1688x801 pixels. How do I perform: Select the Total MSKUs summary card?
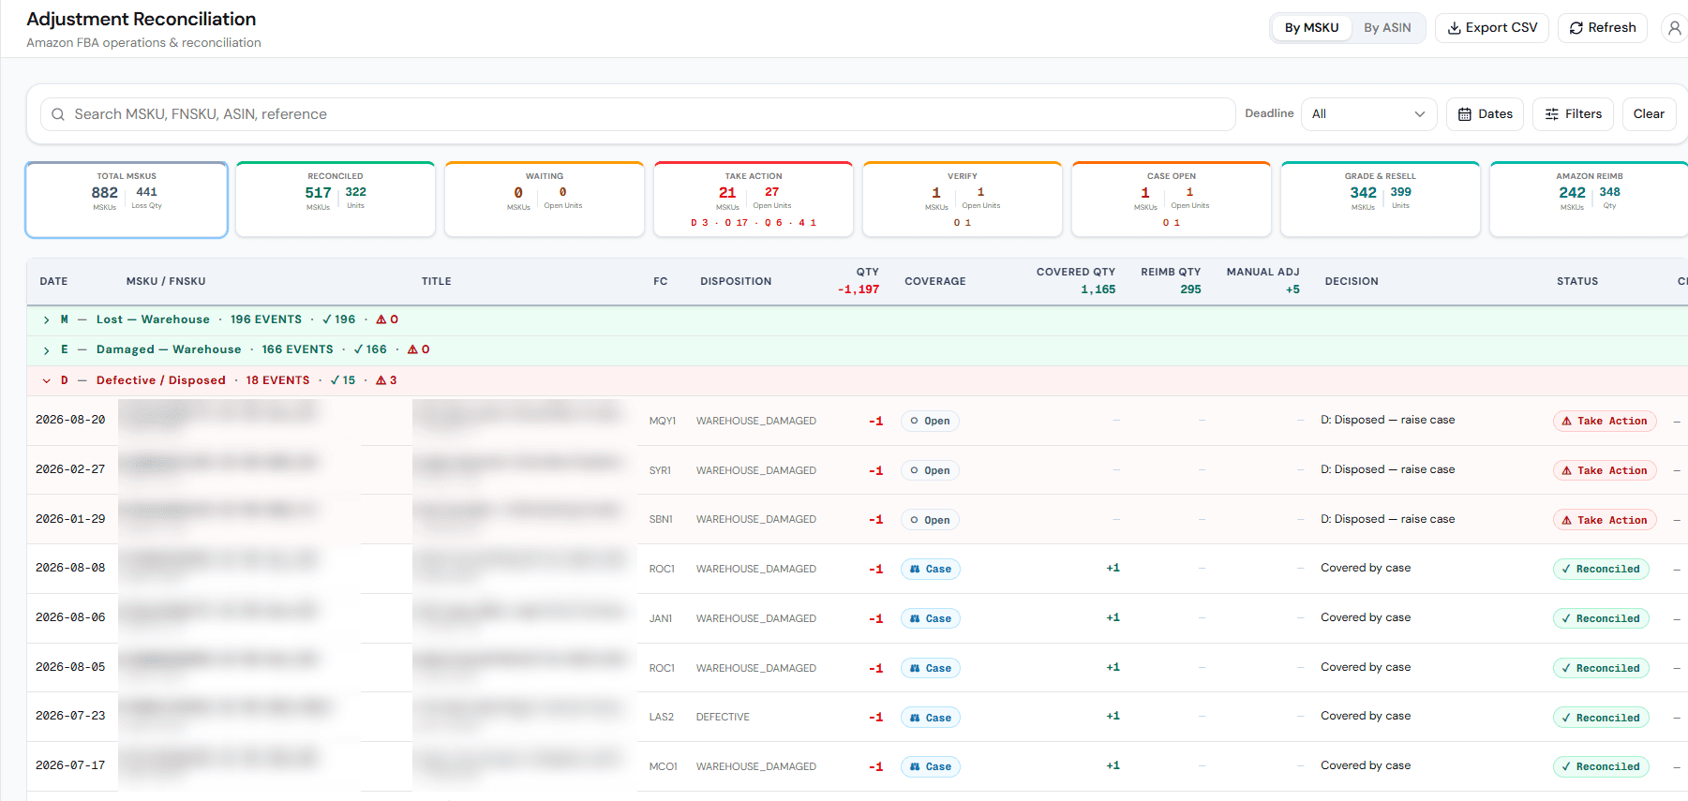pyautogui.click(x=127, y=200)
